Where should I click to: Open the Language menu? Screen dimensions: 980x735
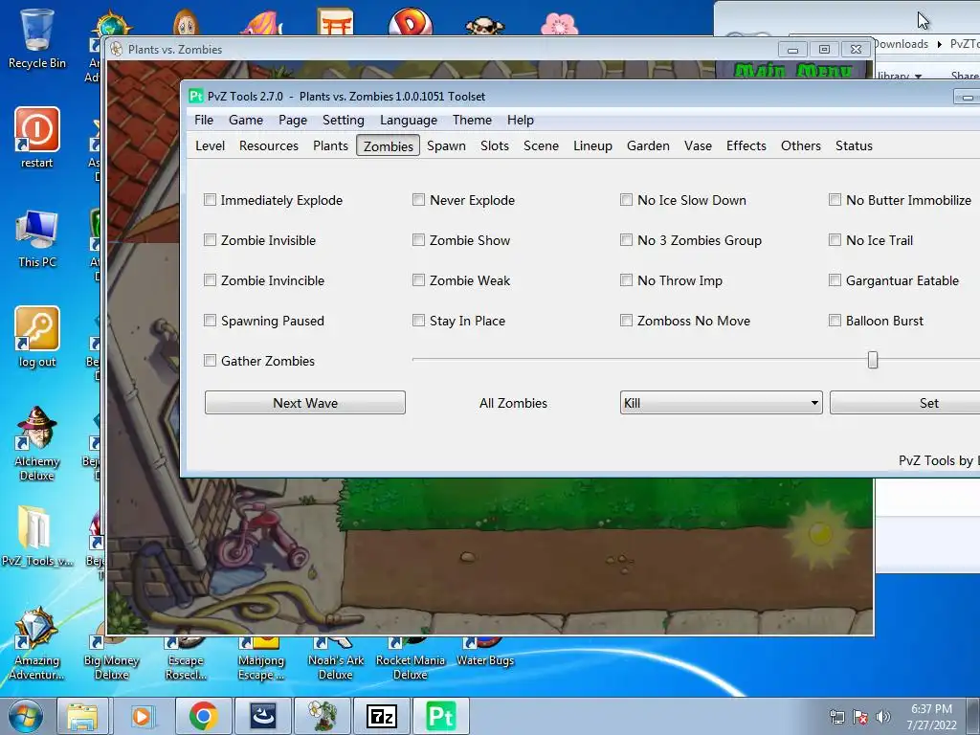(x=409, y=120)
